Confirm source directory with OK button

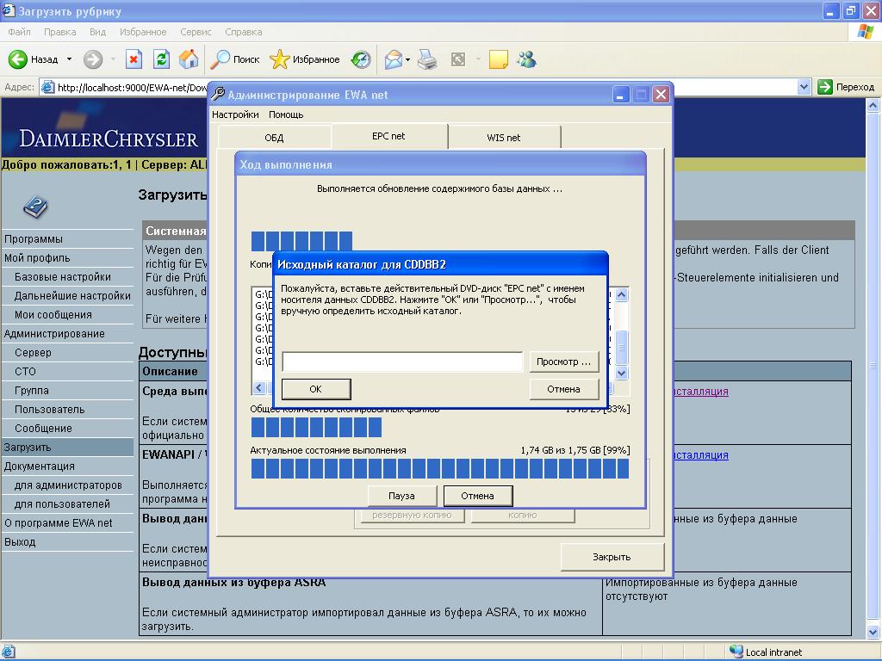[315, 389]
